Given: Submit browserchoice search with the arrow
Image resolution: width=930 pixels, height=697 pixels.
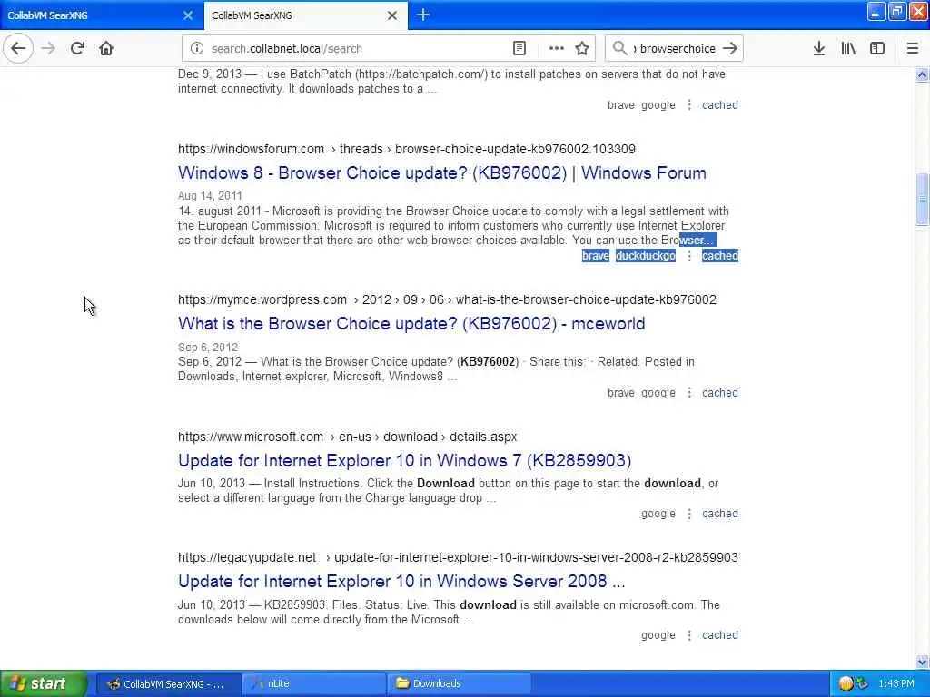Looking at the screenshot, I should (x=731, y=49).
